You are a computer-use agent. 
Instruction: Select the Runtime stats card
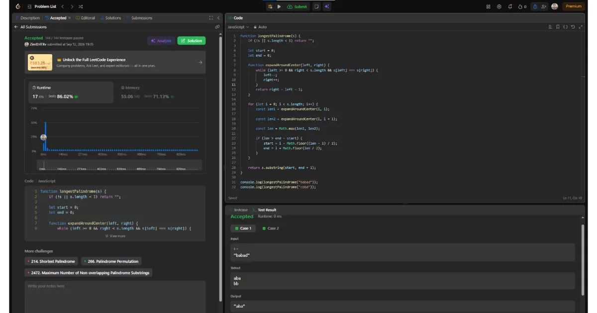[x=70, y=92]
